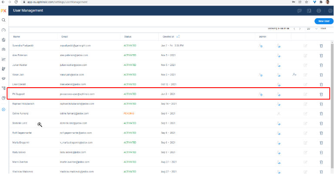Click px-success-user@aptrinsic.com email
334x174 pixels.
[x=77, y=94]
